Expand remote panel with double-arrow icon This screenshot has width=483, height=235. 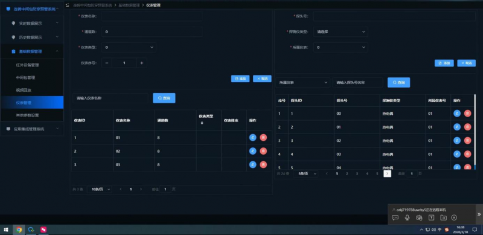(x=479, y=214)
